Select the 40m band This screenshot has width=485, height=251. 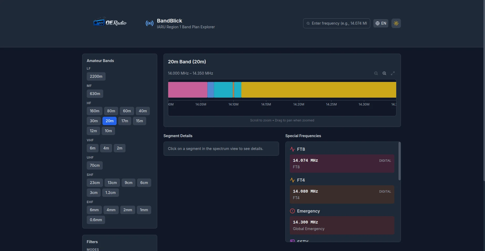(143, 111)
